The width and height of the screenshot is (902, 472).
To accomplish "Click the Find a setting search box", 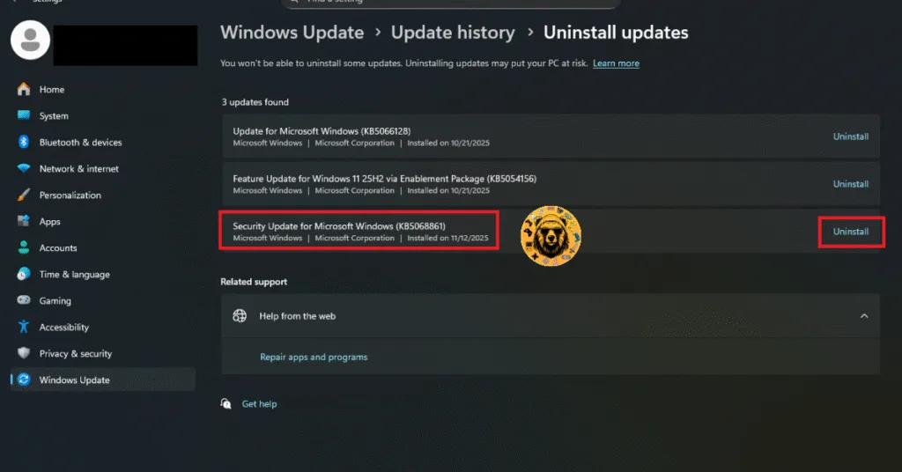I will [450, 3].
